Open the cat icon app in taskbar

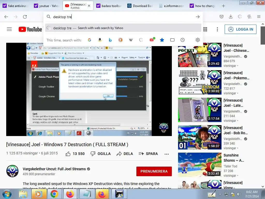tap(119, 194)
